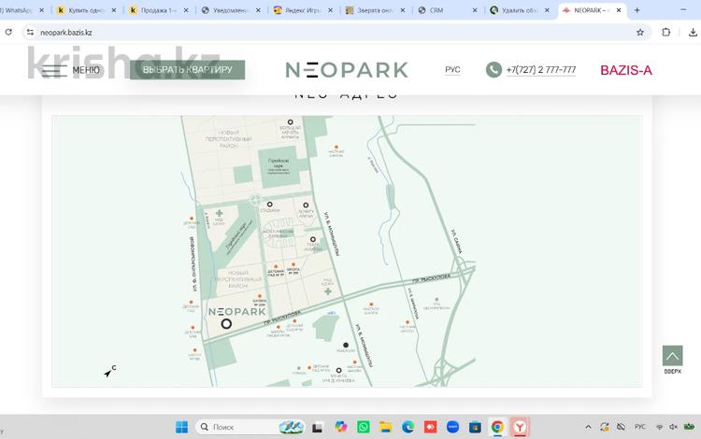
Task: Open File Explorer from the taskbar
Action: click(385, 427)
